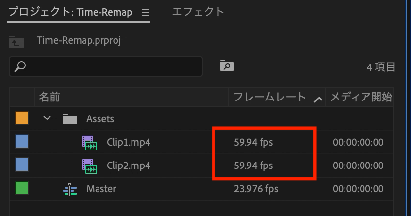Click the parent folder navigation icon
This screenshot has height=216, width=411.
[16, 42]
